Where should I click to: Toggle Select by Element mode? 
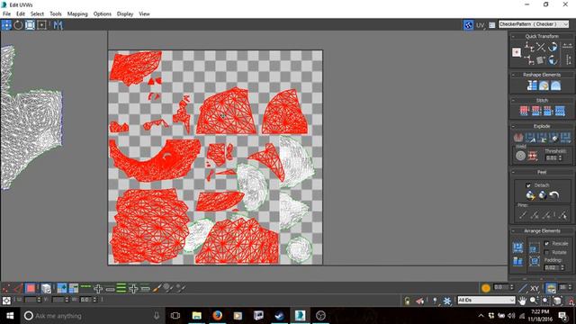46,288
